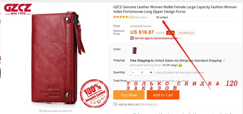The height and width of the screenshot is (114, 243).
Task: Click the Add to Wish List link
Action: point(129,105)
